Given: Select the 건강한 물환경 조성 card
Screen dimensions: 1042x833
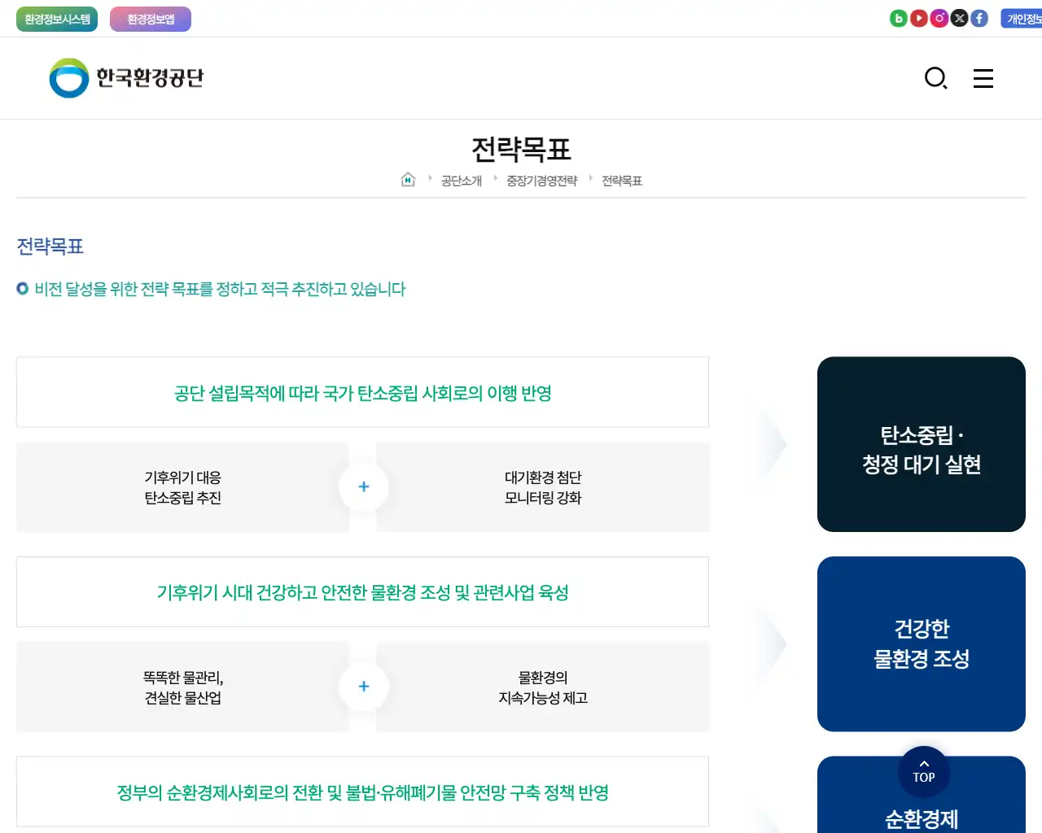Looking at the screenshot, I should [x=921, y=643].
